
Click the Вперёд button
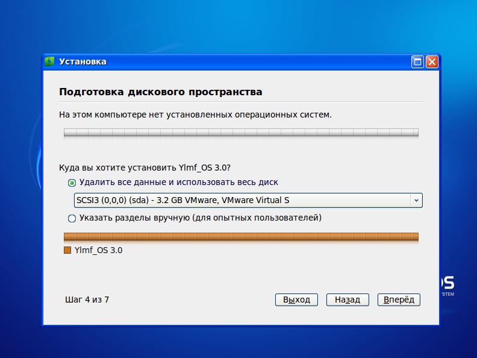pyautogui.click(x=399, y=300)
